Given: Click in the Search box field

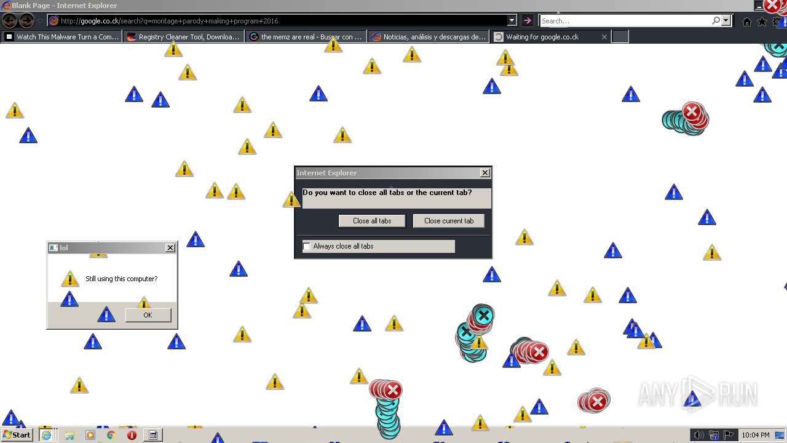Looking at the screenshot, I should point(625,21).
